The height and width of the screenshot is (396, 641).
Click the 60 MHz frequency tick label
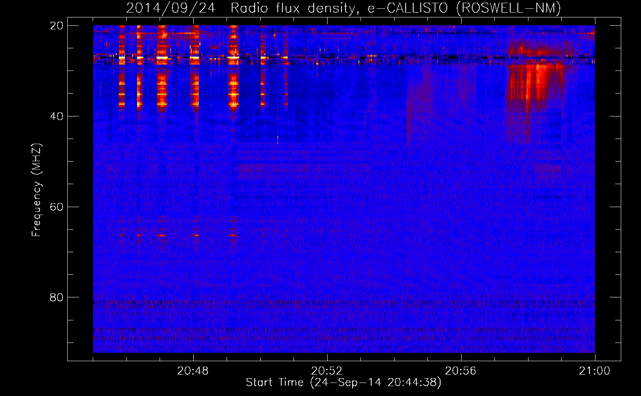[57, 207]
